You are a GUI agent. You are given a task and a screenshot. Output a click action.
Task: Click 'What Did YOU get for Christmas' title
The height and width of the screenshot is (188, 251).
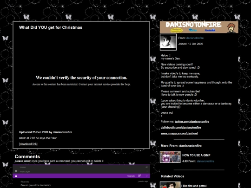pyautogui.click(x=51, y=27)
